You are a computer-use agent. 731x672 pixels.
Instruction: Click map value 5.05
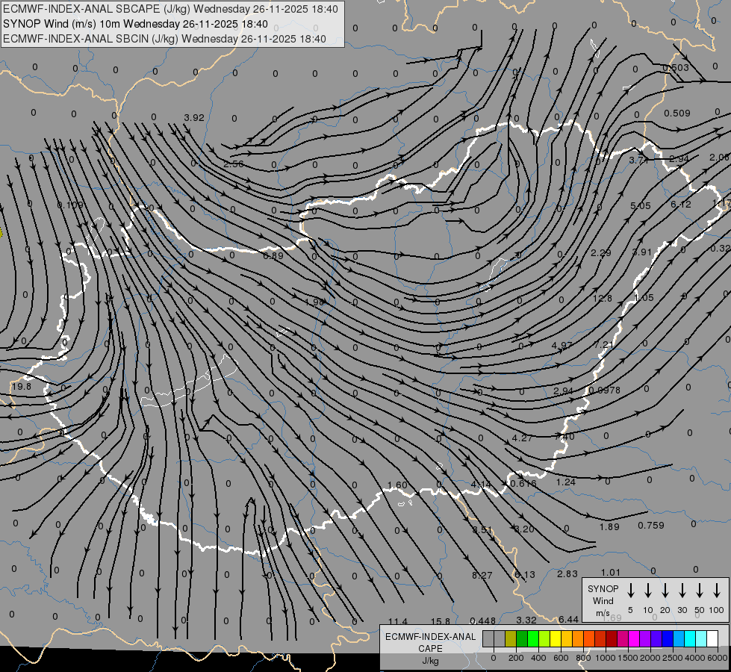pos(640,206)
